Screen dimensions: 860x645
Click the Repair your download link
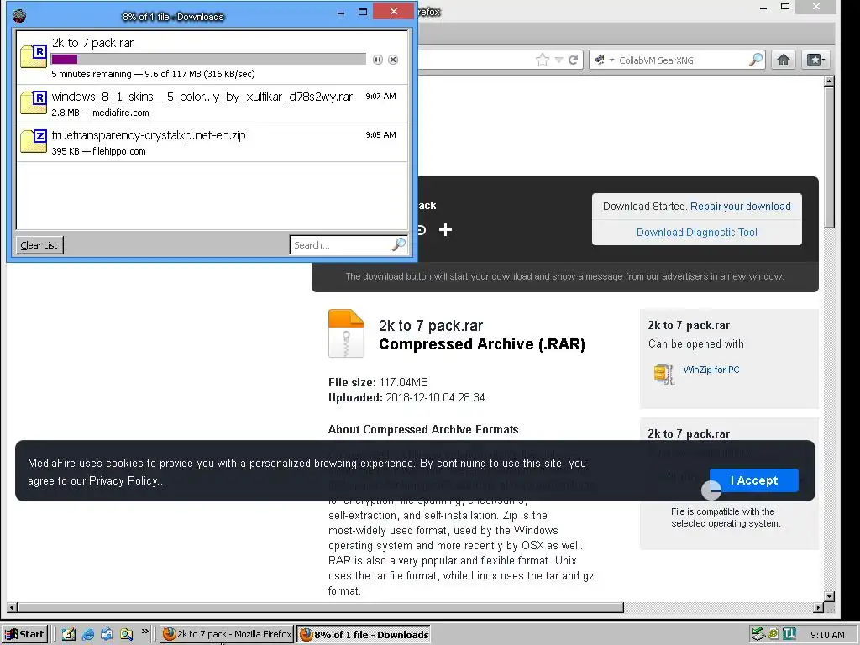[x=741, y=207]
